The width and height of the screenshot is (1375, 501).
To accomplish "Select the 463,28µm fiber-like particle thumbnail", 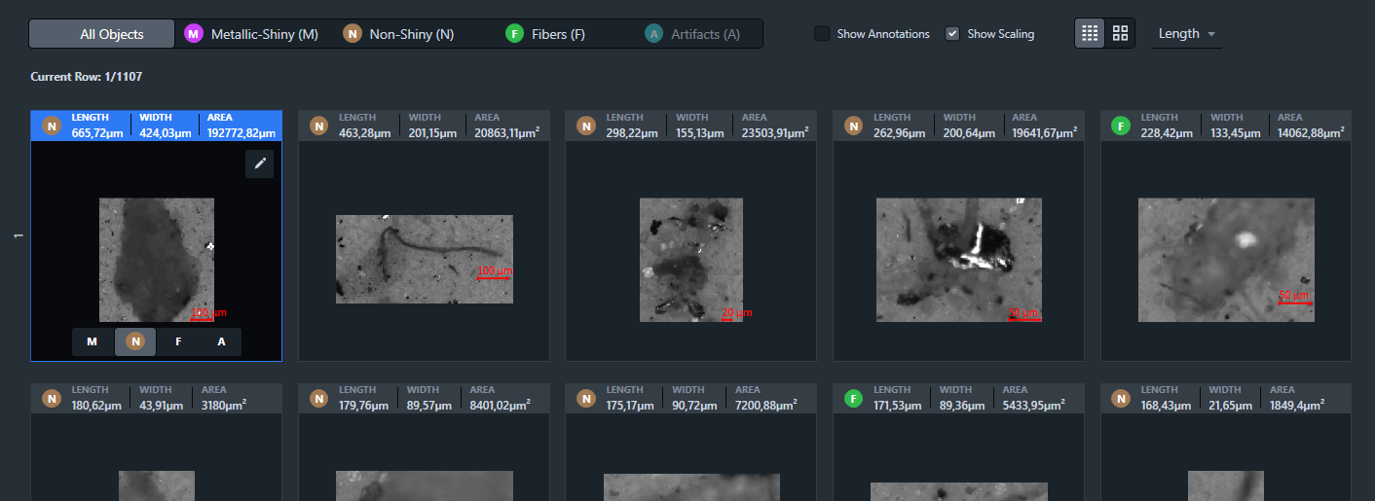I will tap(425, 260).
